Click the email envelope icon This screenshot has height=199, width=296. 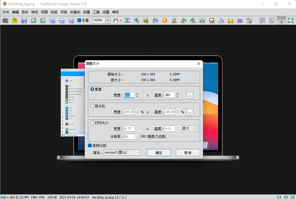pos(231,20)
